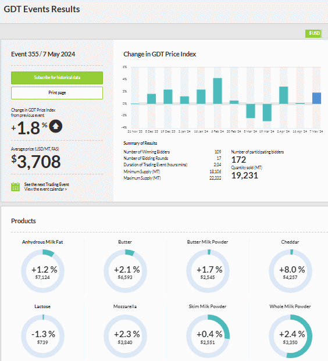Click the Event 355 / 7 May 2024 heading
The width and height of the screenshot is (328, 361).
click(43, 54)
